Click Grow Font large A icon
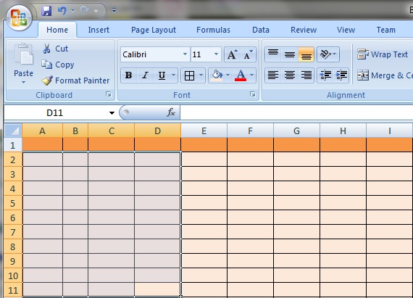Viewport: 413px width, 298px height. pyautogui.click(x=232, y=54)
